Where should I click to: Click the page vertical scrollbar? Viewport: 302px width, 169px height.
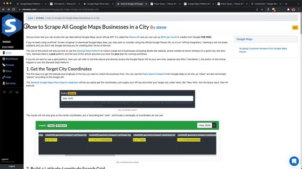click(301, 23)
